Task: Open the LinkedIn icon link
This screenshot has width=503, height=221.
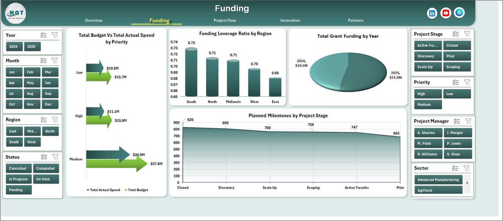Action: point(432,13)
